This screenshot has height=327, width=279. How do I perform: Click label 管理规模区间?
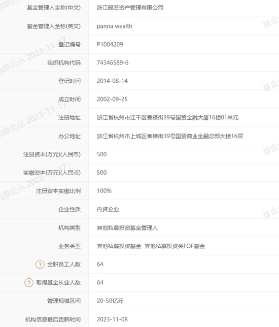(x=64, y=301)
